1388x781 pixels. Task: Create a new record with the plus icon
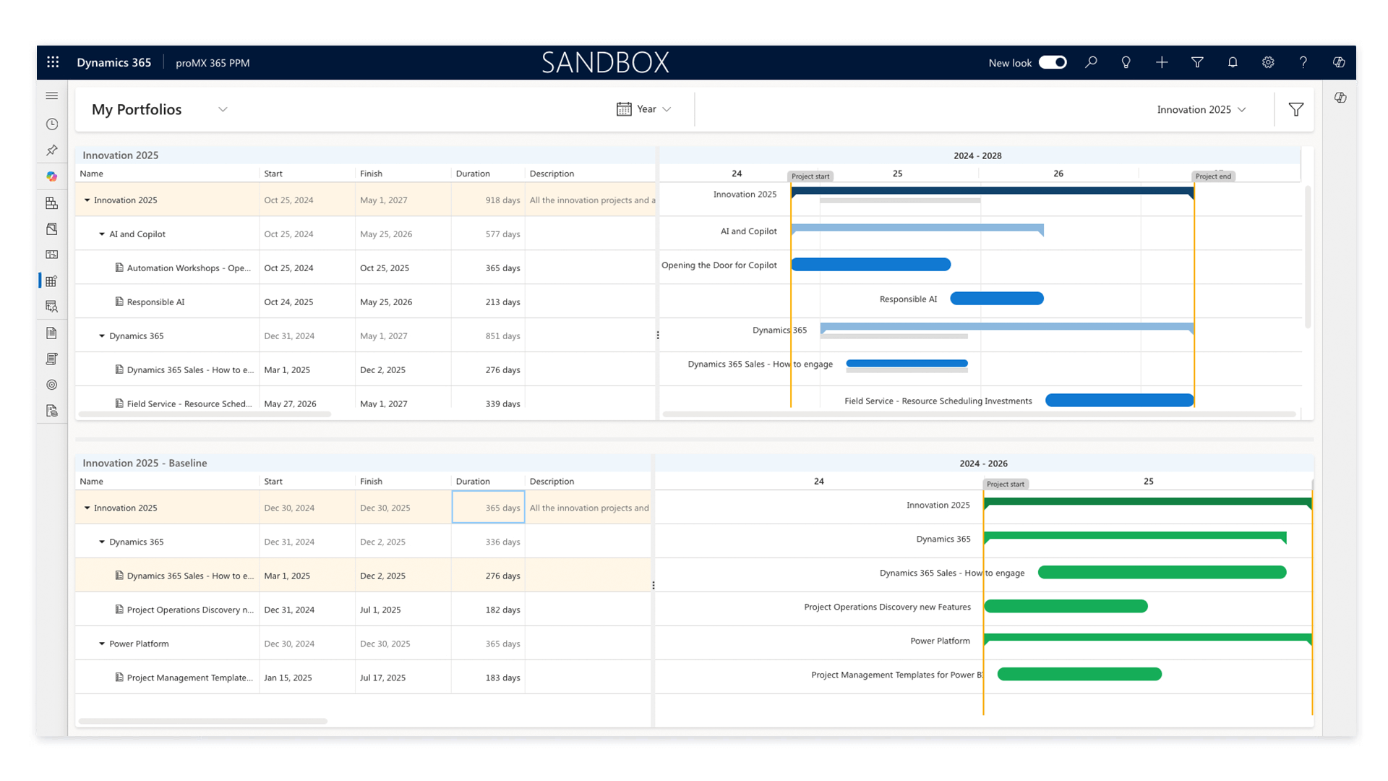(x=1162, y=62)
